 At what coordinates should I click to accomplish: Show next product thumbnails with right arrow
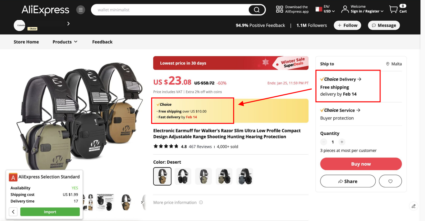pyautogui.click(x=142, y=202)
